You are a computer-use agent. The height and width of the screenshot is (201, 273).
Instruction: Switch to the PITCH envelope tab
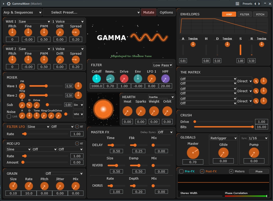(260, 14)
